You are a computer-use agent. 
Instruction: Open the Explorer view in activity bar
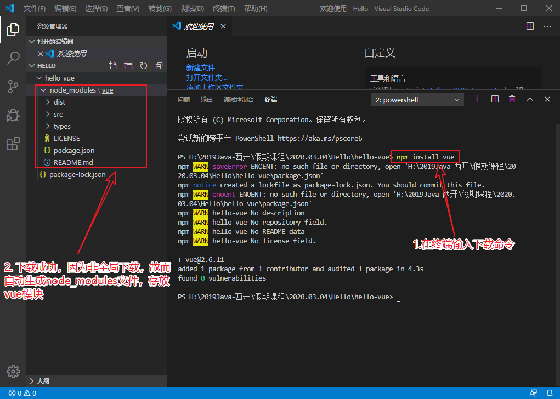point(13,29)
